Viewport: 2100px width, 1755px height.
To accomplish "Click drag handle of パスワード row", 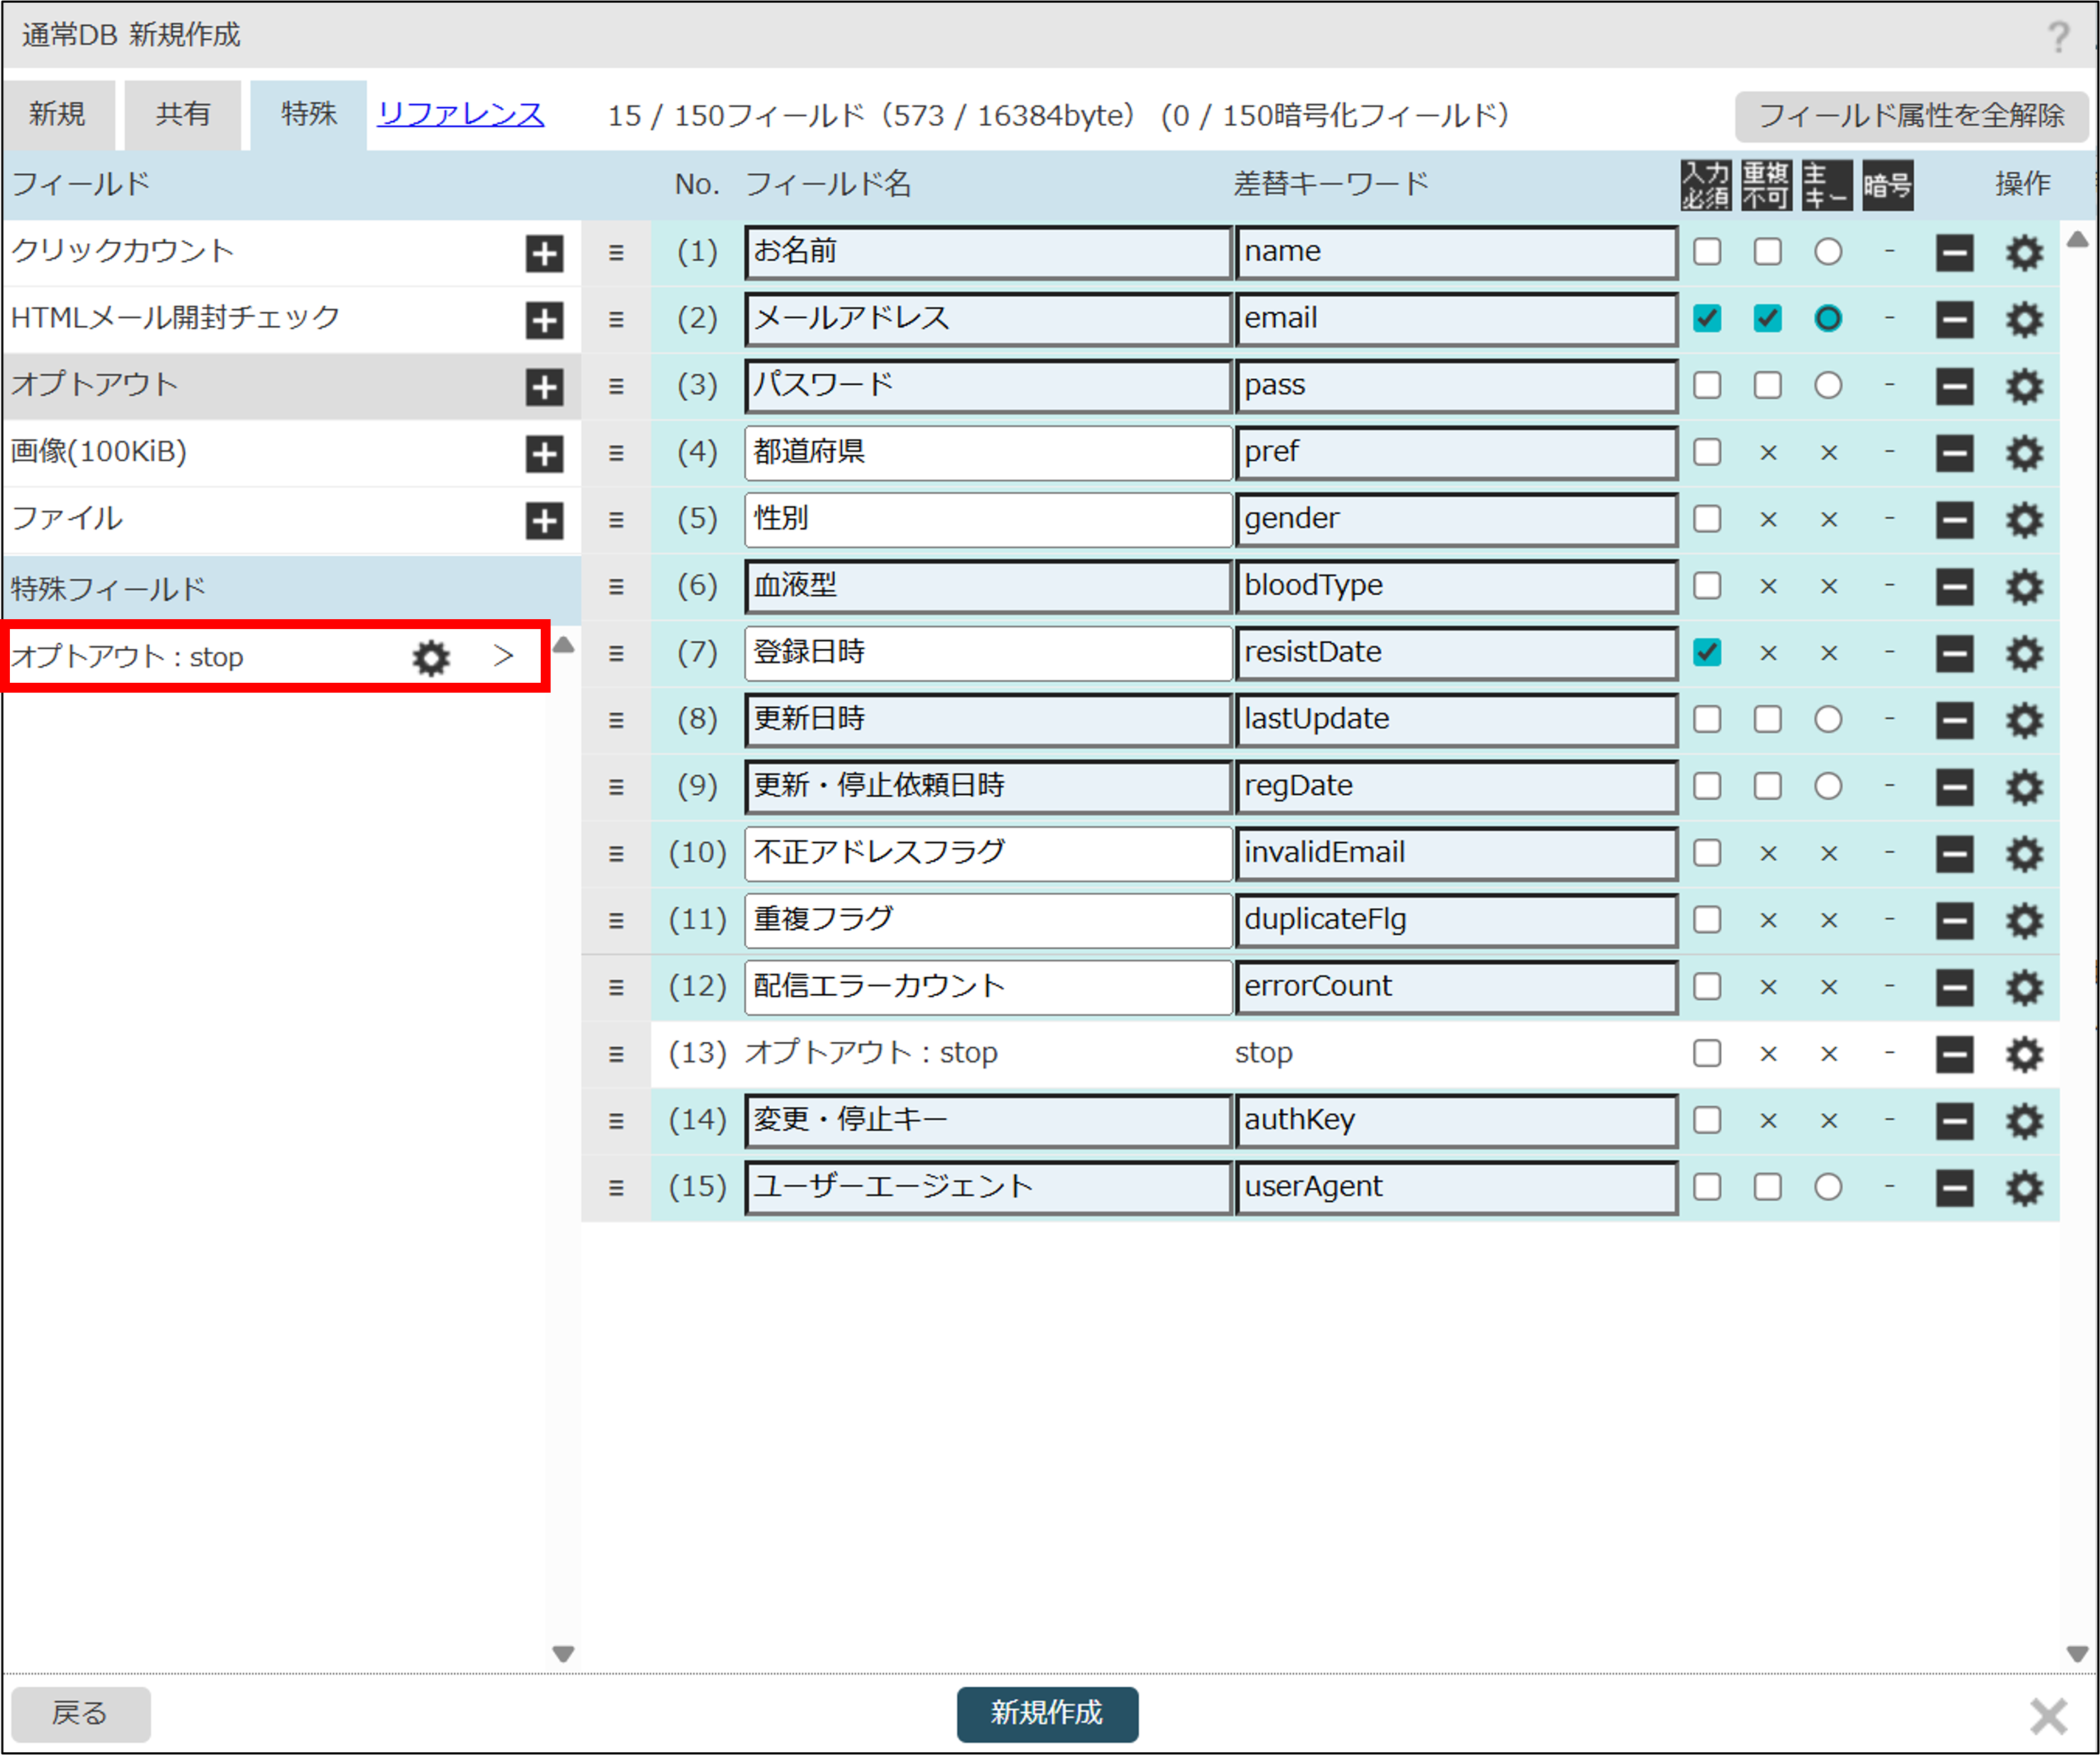I will [616, 387].
